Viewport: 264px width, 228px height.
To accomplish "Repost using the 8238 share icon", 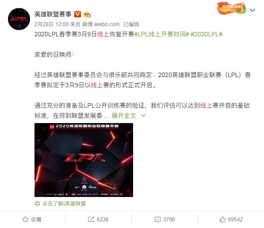I will 98,220.
